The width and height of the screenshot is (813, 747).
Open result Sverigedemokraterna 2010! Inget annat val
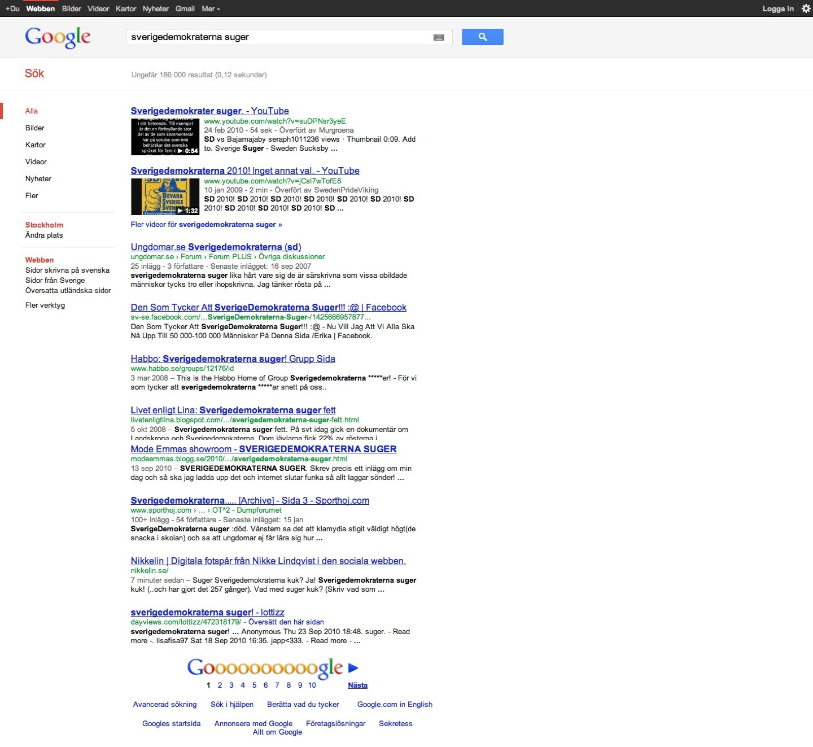click(x=245, y=171)
